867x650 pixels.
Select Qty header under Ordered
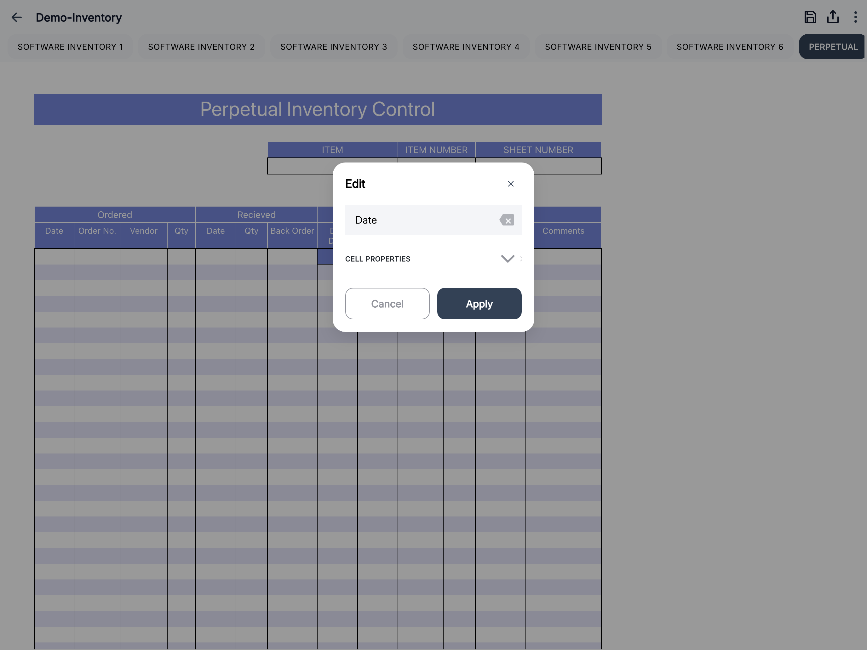point(181,236)
